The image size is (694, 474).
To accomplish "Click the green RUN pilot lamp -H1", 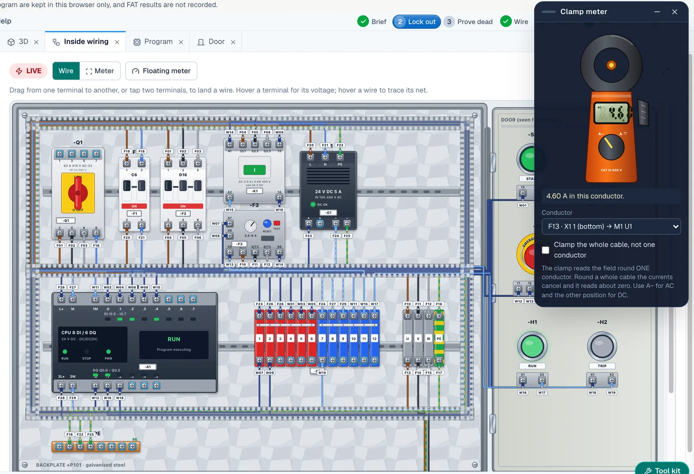I will (532, 346).
